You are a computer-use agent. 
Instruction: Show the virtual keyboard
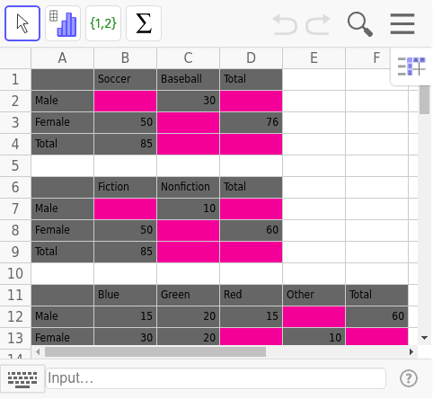pyautogui.click(x=22, y=378)
